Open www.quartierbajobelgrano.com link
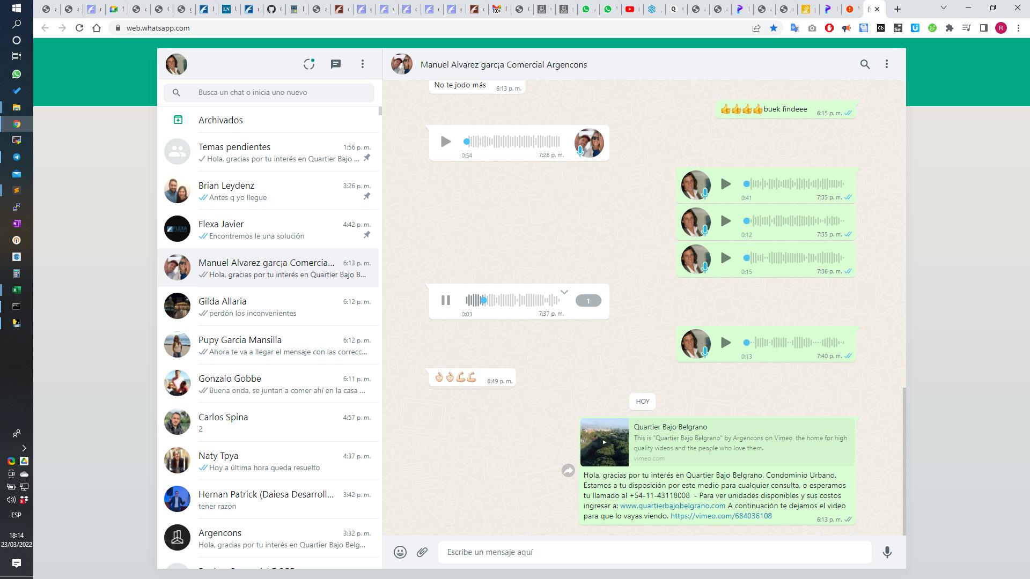1030x579 pixels. (x=673, y=506)
